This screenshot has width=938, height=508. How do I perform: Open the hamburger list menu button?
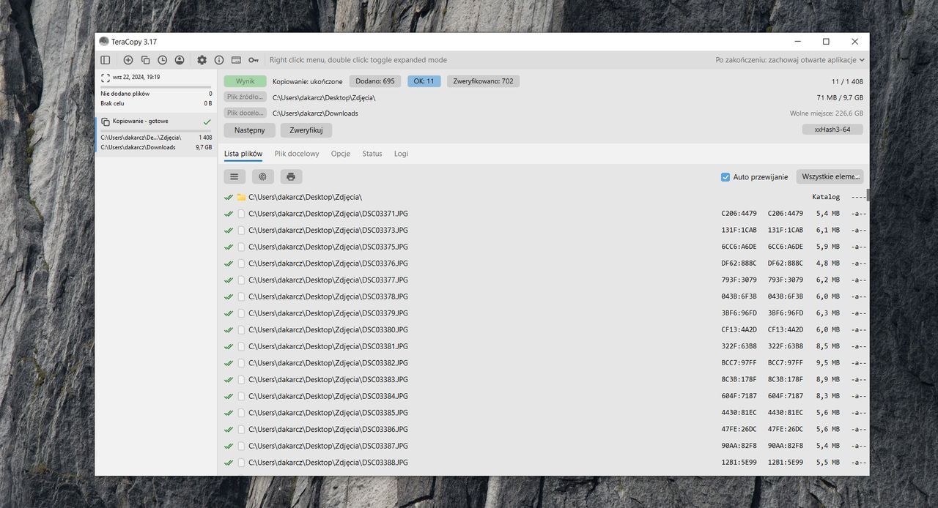coord(234,176)
